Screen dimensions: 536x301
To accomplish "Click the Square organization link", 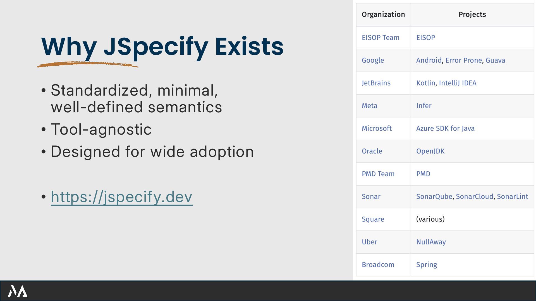I will 373,219.
